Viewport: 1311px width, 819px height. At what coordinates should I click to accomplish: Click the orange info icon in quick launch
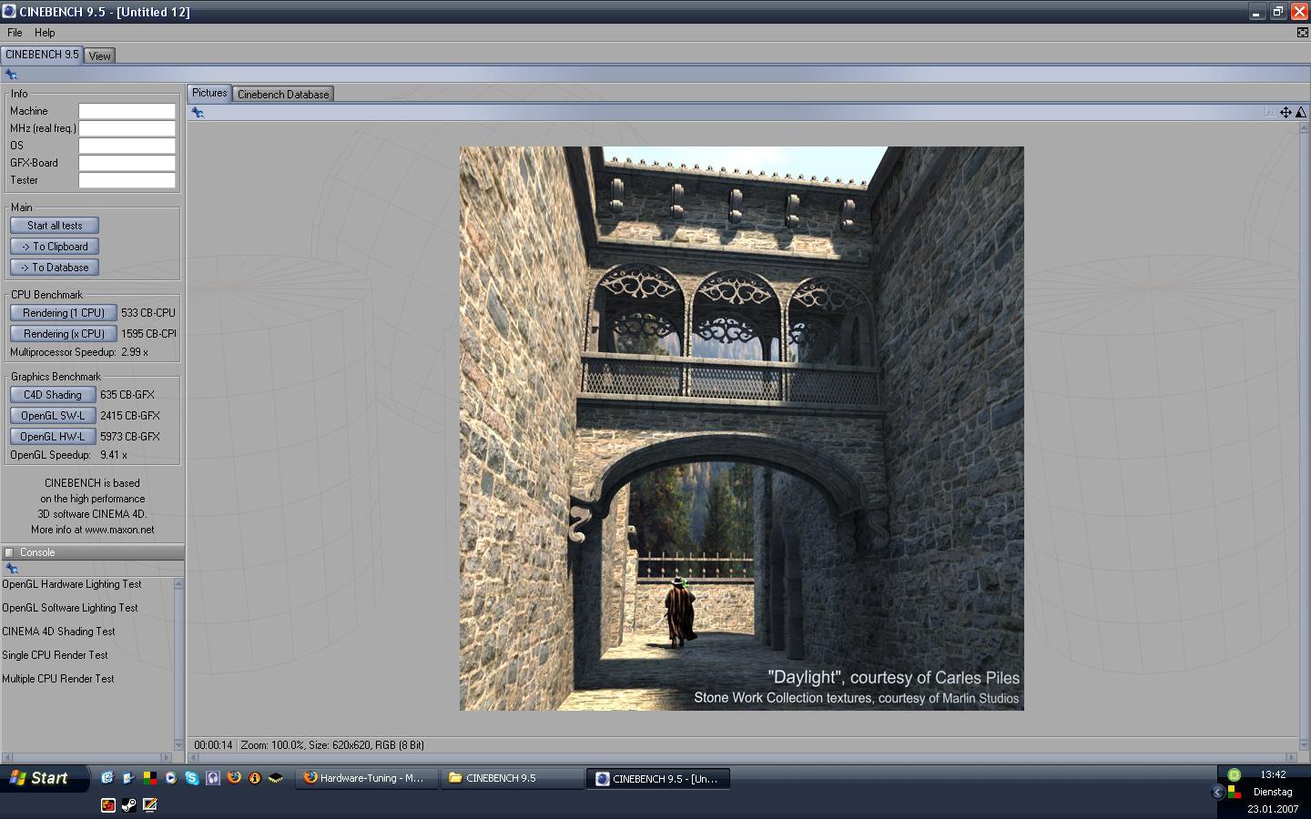tap(255, 778)
